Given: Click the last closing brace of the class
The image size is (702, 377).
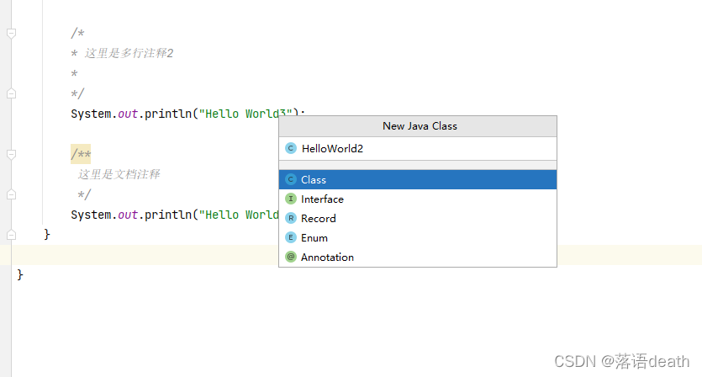Looking at the screenshot, I should [x=19, y=274].
